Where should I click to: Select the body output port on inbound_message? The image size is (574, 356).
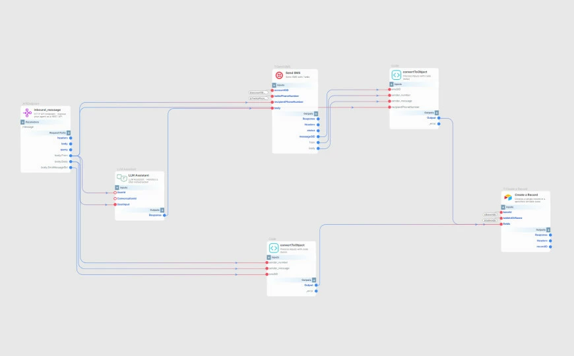coord(71,144)
